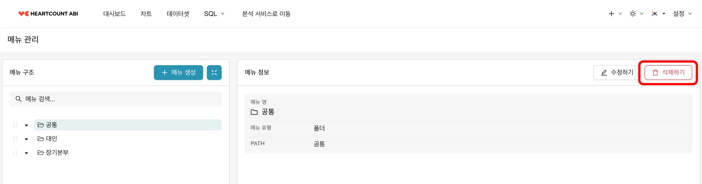Click the 수정하기 edit button
The width and height of the screenshot is (702, 184).
coord(617,72)
